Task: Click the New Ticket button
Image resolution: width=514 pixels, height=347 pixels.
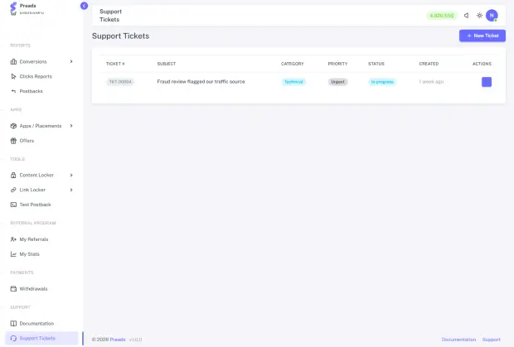Action: coord(482,36)
